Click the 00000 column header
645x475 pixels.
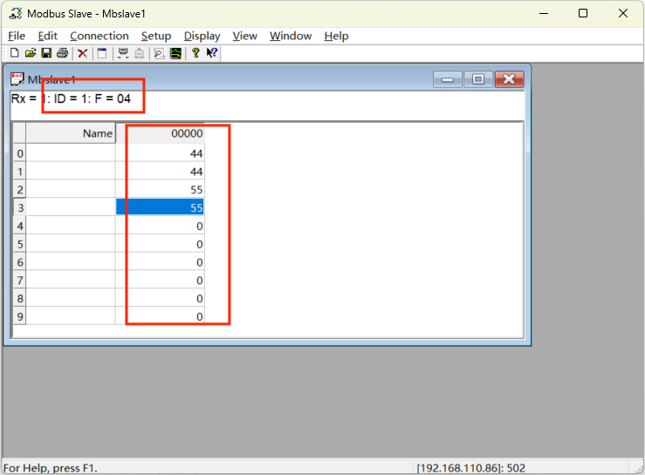point(161,133)
